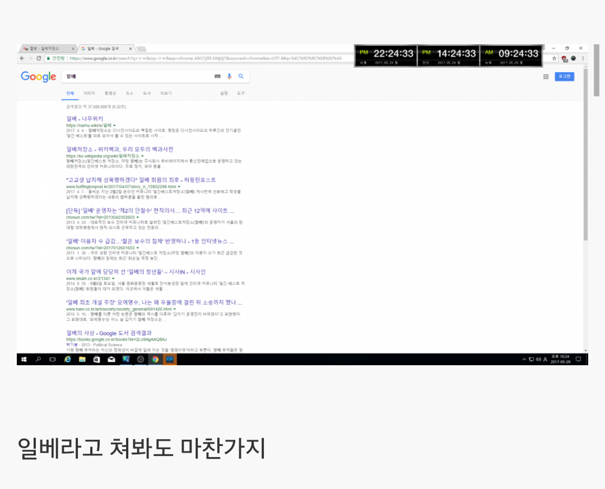Start voice search with the microphone icon

click(x=229, y=76)
